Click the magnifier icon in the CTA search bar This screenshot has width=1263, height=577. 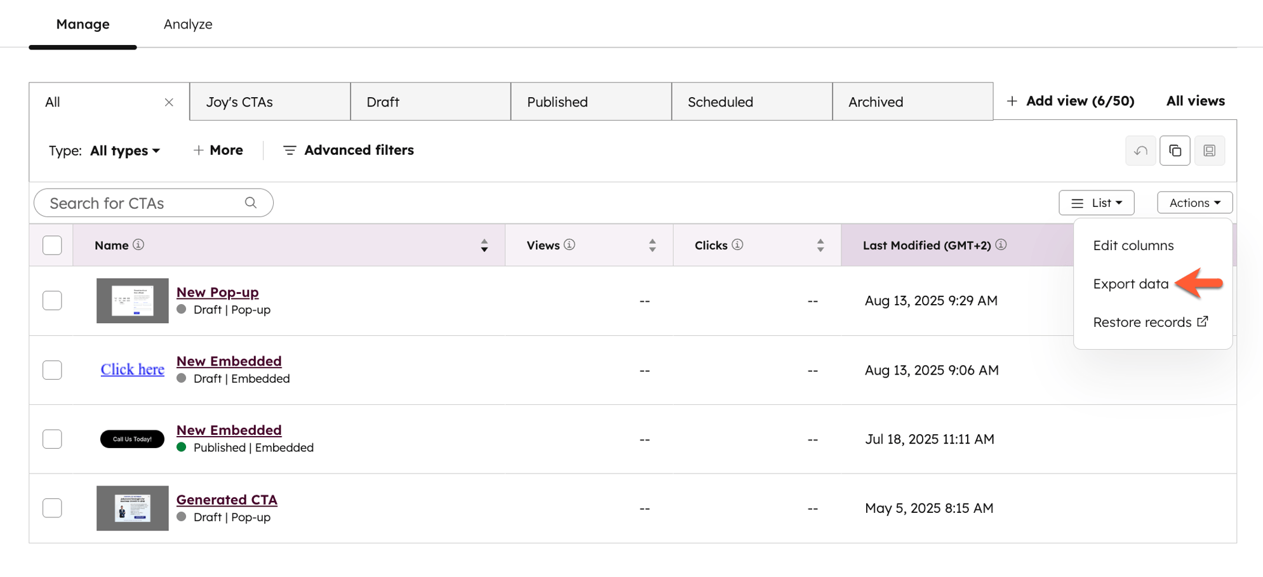coord(251,202)
